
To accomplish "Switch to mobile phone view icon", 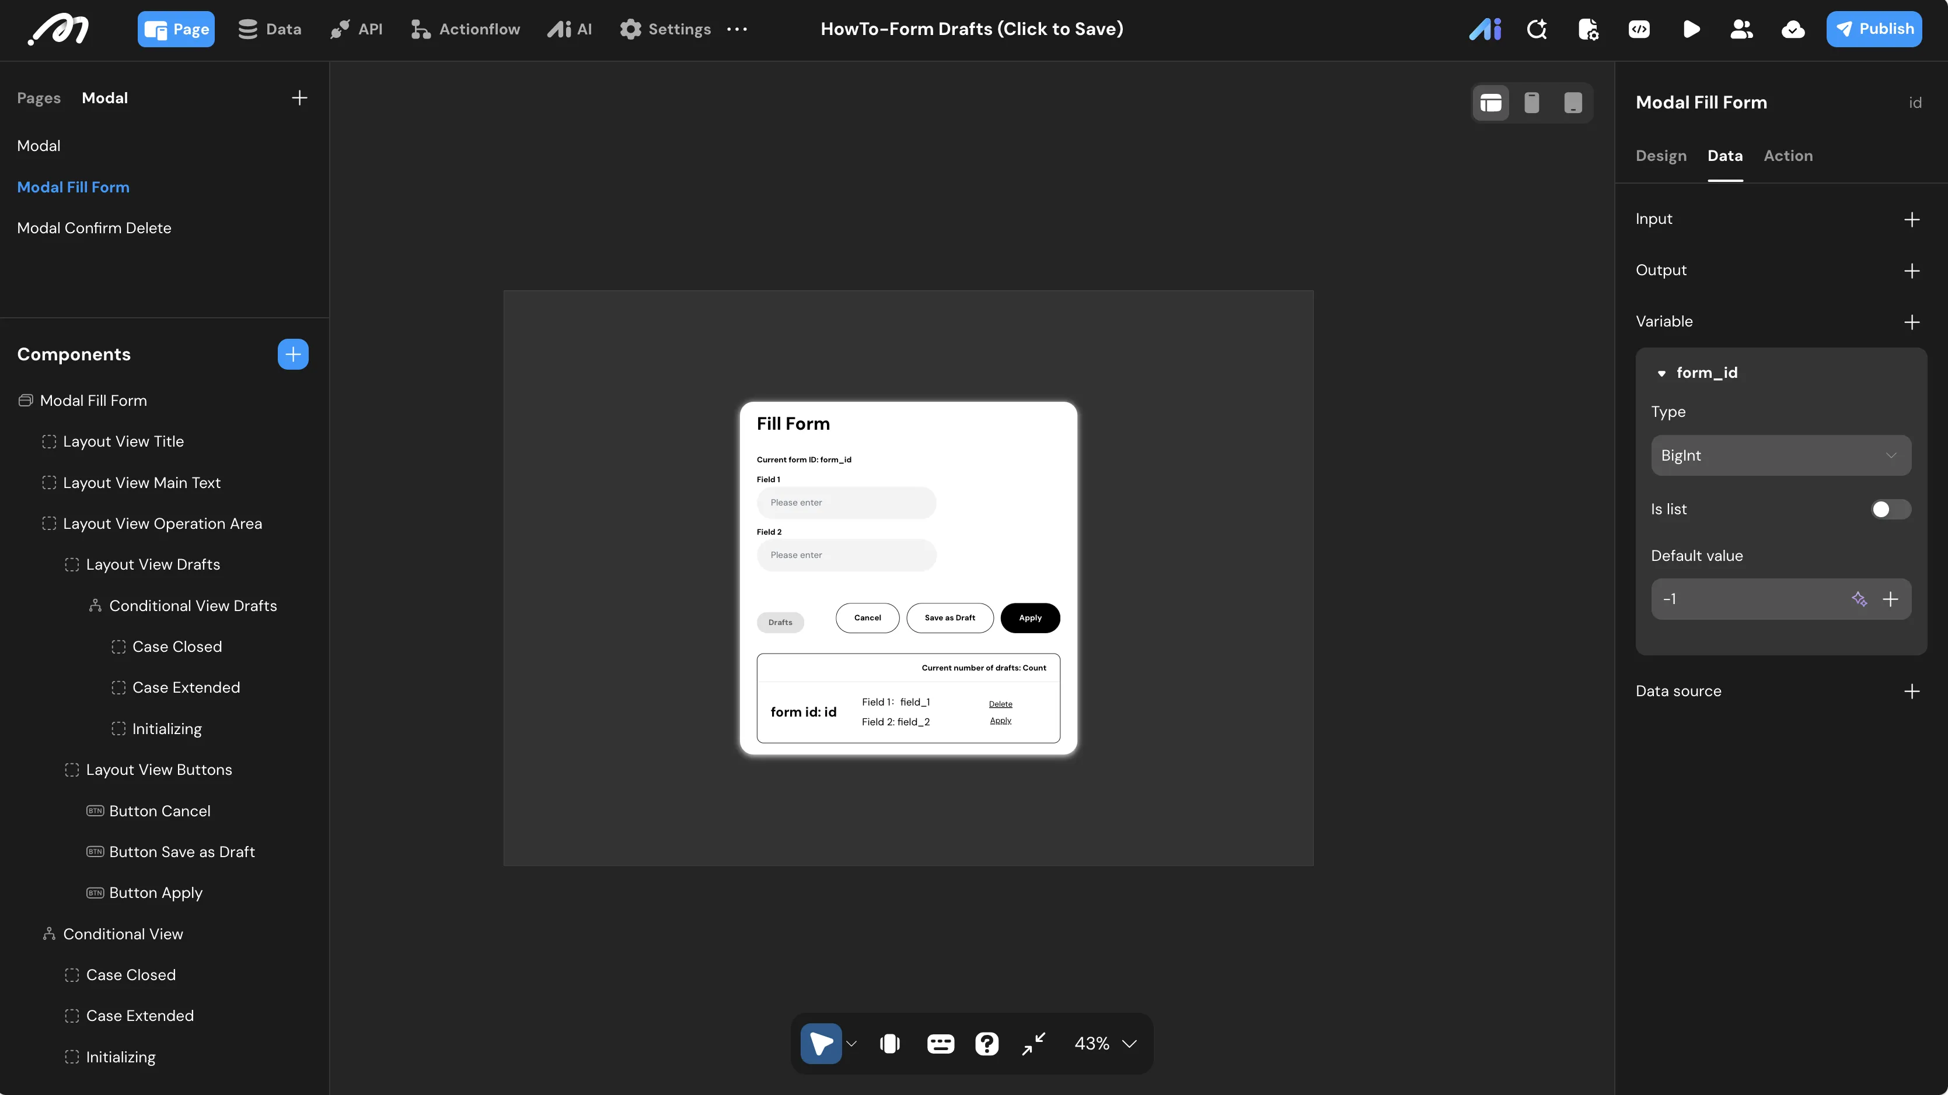I will coord(1531,103).
